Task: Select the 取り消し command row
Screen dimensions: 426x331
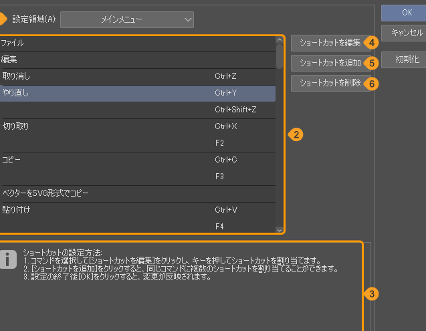Action: [138, 77]
